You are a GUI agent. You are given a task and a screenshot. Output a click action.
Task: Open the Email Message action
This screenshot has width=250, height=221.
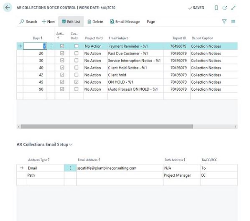125,21
